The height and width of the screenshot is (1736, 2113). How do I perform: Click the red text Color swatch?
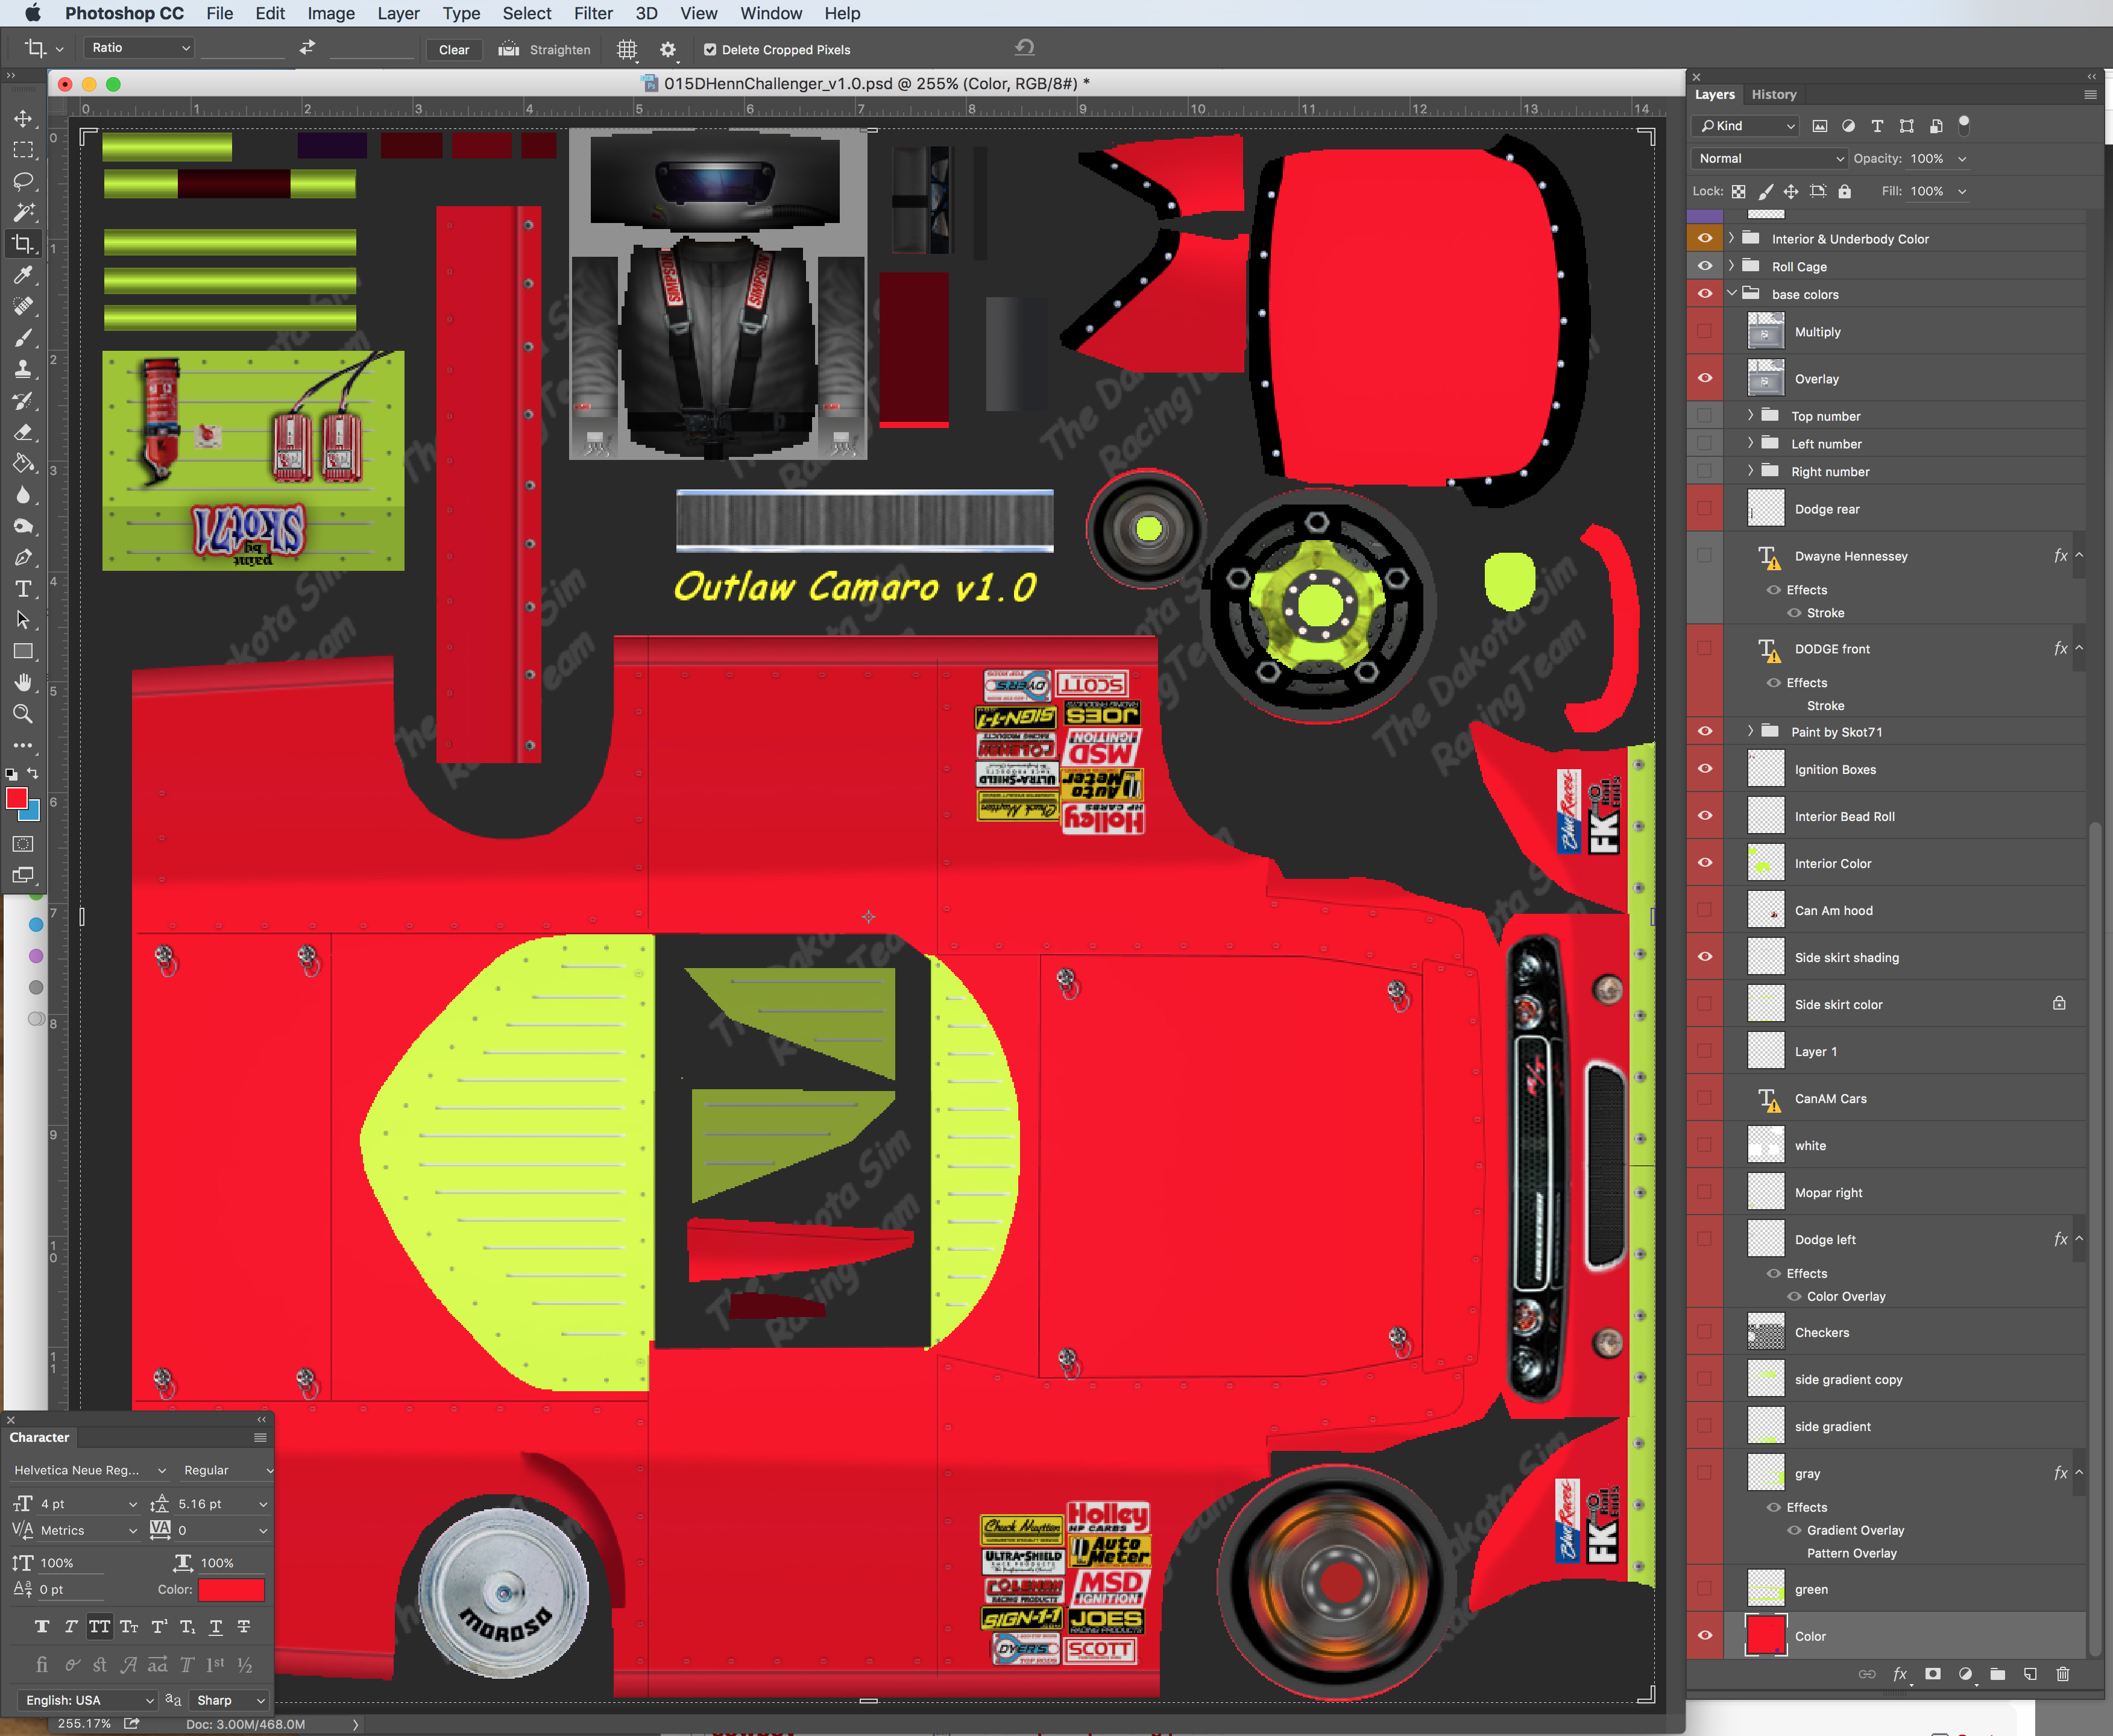231,1590
